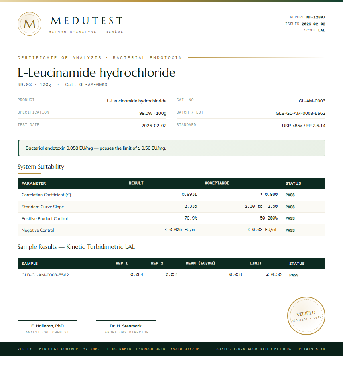Select the result < 0.005 EU/mL
This screenshot has height=368, width=343.
tap(181, 230)
